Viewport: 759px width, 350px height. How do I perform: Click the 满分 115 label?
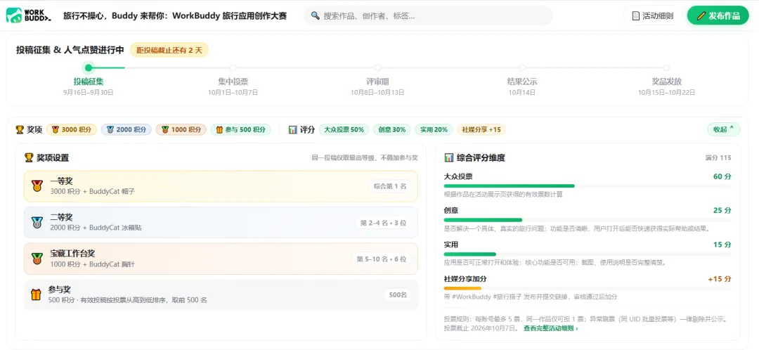(x=718, y=158)
